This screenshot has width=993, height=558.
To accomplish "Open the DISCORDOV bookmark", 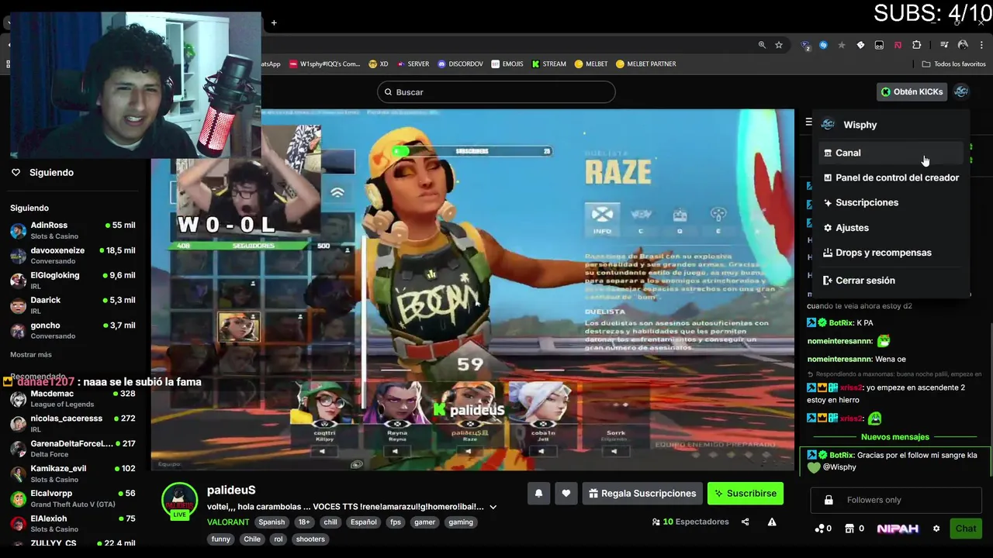I will point(460,64).
